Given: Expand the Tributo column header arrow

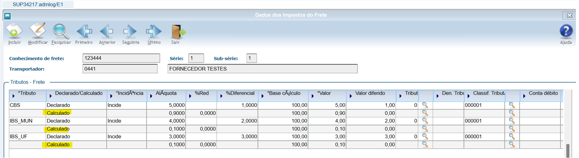Looking at the screenshot, I should 13,96.
